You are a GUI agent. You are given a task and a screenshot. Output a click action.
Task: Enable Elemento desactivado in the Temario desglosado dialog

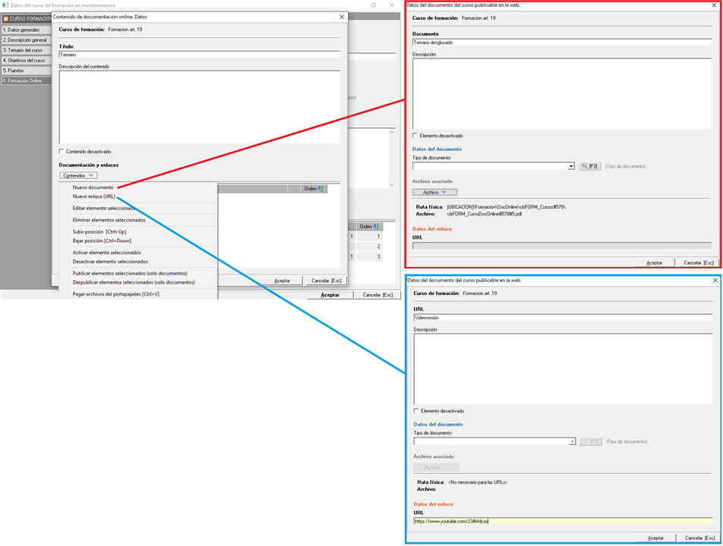415,136
